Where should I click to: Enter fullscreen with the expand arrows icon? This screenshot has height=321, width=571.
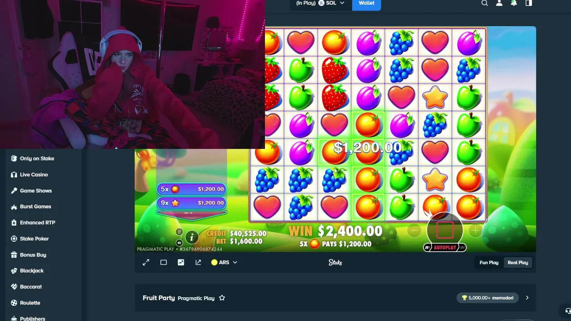click(146, 263)
